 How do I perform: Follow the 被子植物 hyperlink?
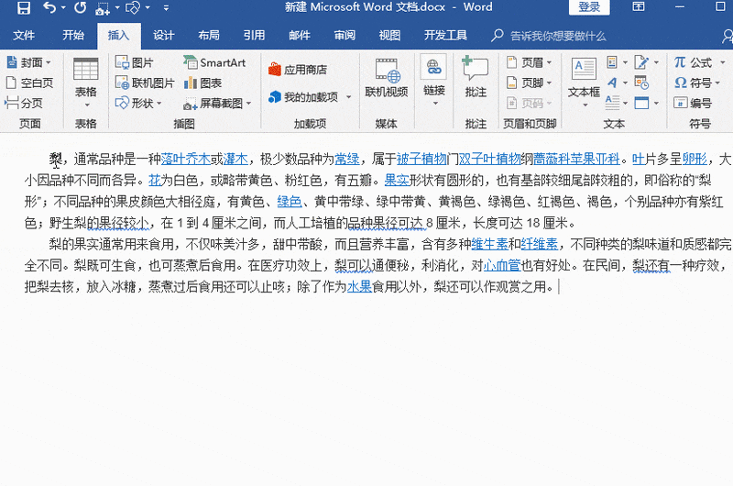421,159
